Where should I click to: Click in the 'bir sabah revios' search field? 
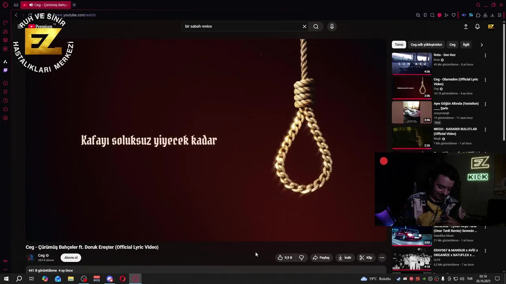241,26
